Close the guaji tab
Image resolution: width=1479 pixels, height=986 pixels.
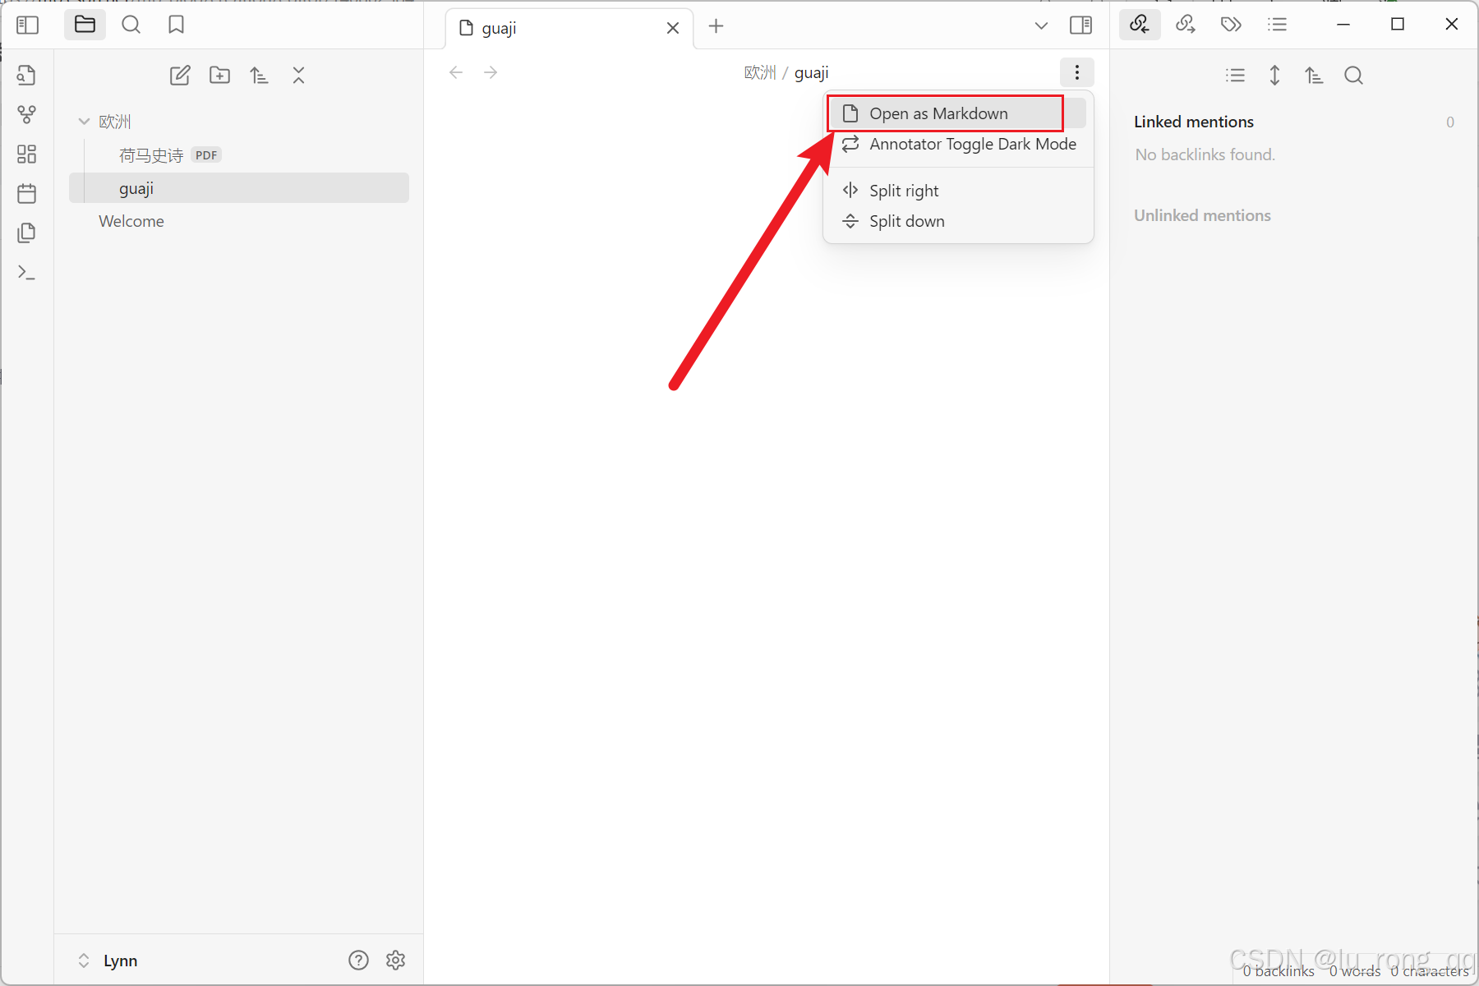click(x=672, y=28)
